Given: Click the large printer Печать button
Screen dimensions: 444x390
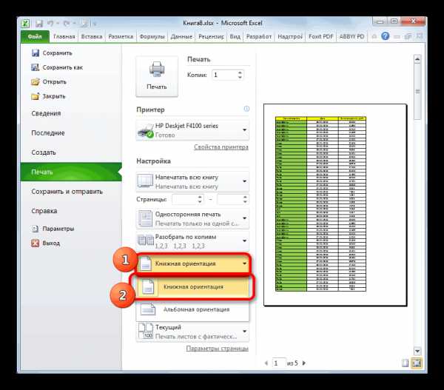Looking at the screenshot, I should [157, 76].
